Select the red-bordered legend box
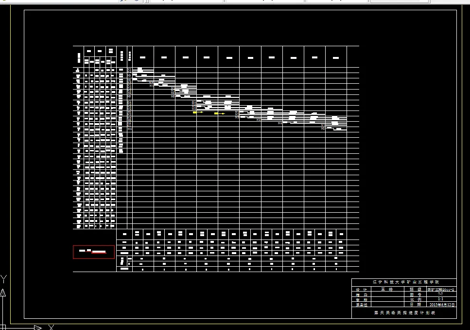 [94, 252]
